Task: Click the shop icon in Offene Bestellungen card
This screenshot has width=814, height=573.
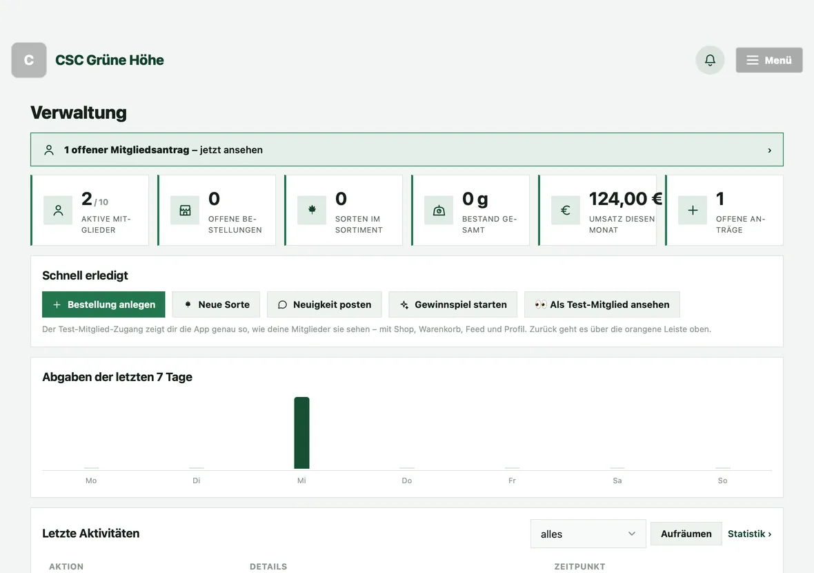Action: click(186, 211)
